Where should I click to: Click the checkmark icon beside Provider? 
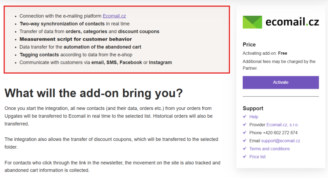tap(244, 125)
